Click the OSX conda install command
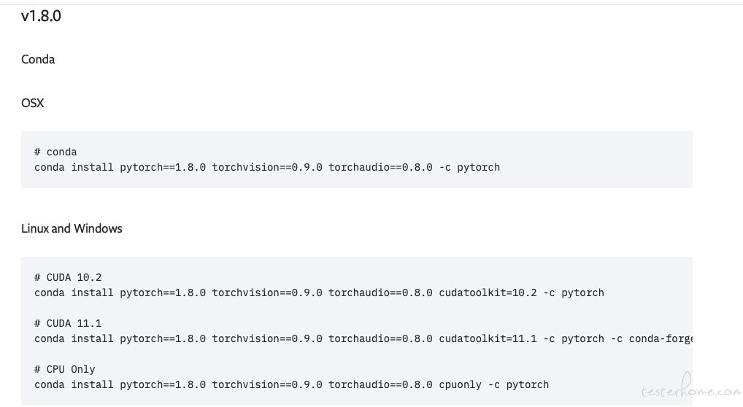The height and width of the screenshot is (407, 743). [267, 167]
